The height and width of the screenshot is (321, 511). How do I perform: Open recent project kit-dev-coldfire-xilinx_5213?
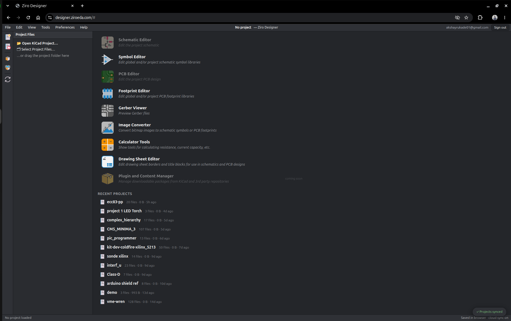(x=131, y=247)
